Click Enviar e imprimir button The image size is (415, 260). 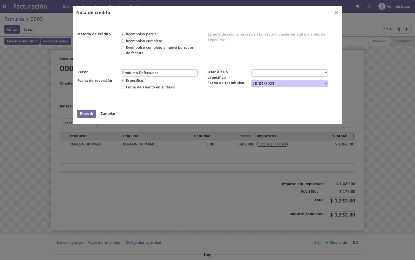pyautogui.click(x=22, y=41)
